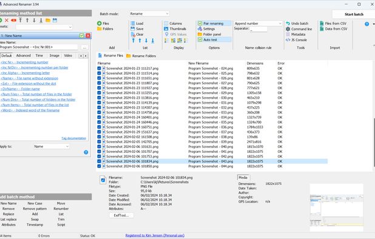Insert <Word> indexed word tag
Image resolution: width=375 pixels, height=239 pixels.
tap(30, 110)
